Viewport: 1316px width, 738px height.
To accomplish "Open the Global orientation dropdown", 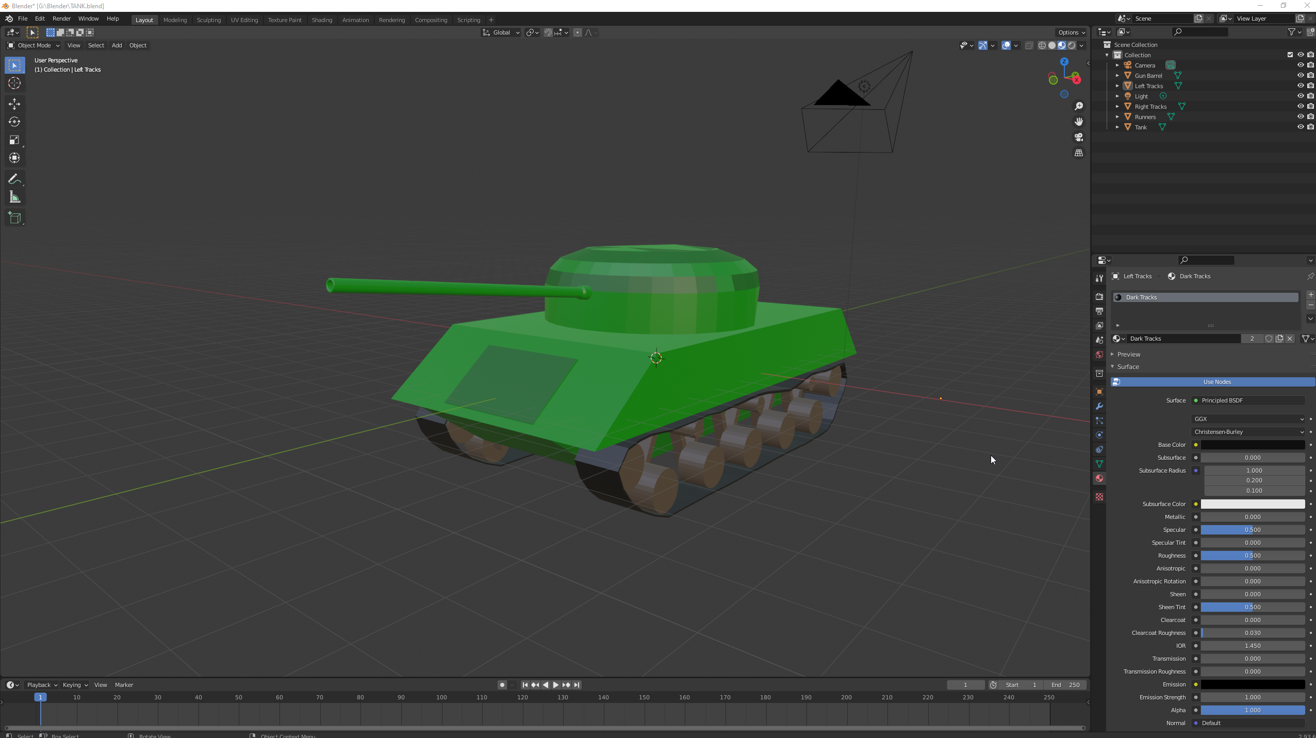I will tap(501, 32).
